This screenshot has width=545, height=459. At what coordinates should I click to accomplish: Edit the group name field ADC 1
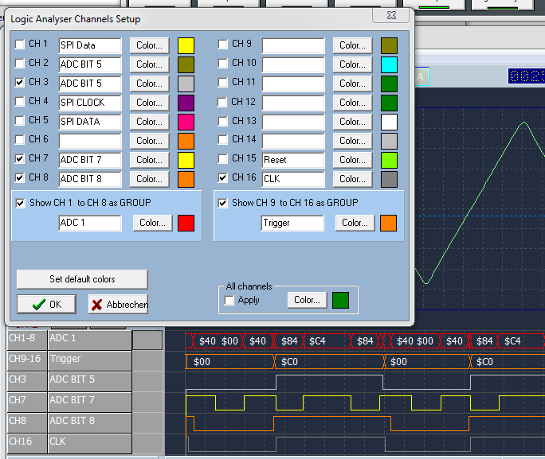pos(90,223)
